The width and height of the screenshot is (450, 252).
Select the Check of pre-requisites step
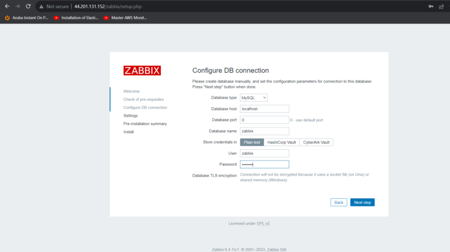click(x=143, y=99)
